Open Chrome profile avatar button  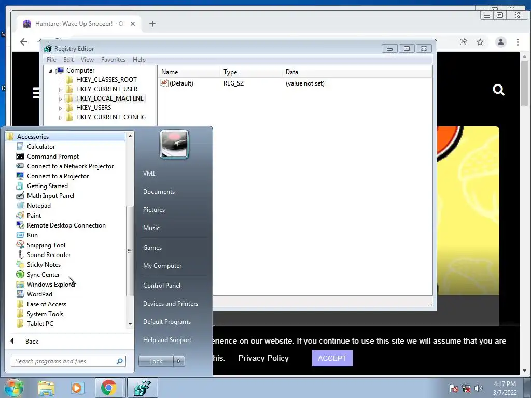point(500,42)
